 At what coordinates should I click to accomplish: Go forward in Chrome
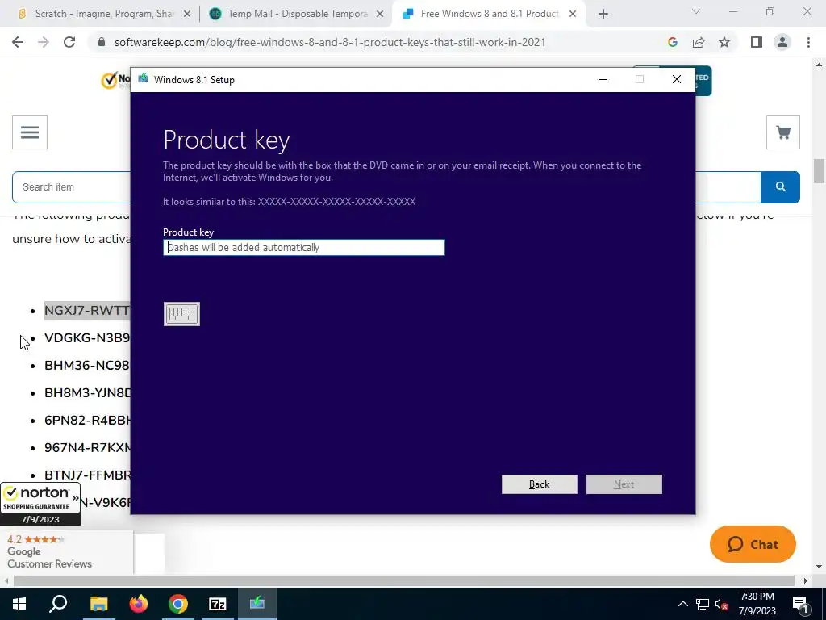pyautogui.click(x=44, y=42)
